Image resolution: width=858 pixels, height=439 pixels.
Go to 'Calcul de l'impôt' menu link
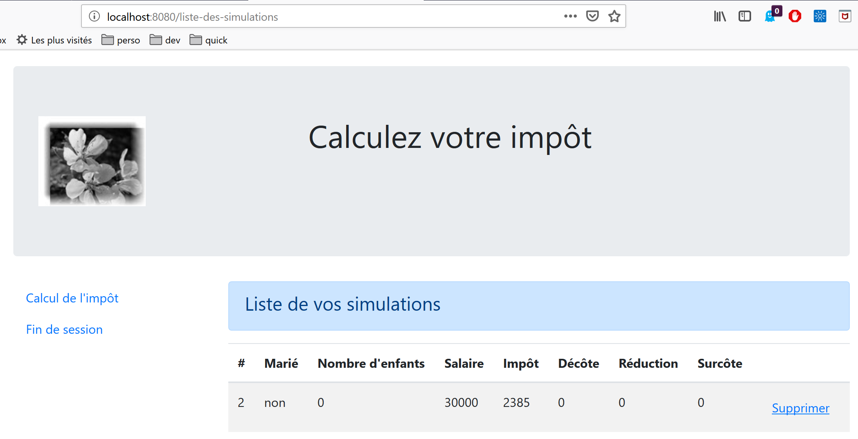pyautogui.click(x=72, y=298)
